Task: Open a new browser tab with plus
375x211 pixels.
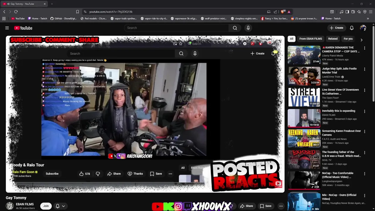Action: [x=52, y=4]
